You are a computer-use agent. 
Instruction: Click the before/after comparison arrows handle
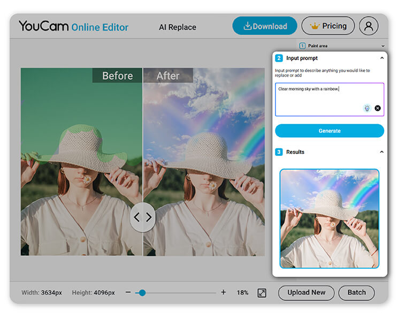tap(143, 217)
